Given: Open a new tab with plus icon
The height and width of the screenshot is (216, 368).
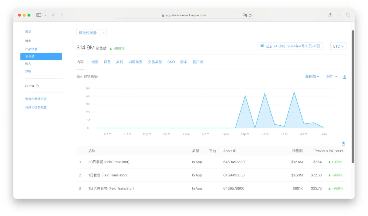Looking at the screenshot, I should click(339, 15).
